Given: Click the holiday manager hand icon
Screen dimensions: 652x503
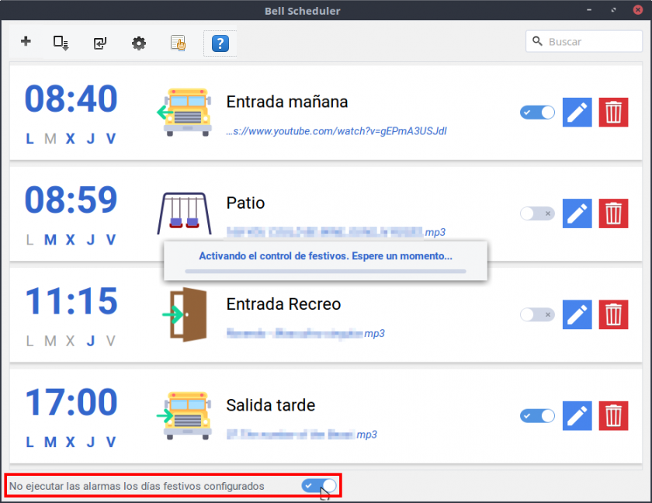Looking at the screenshot, I should 179,43.
